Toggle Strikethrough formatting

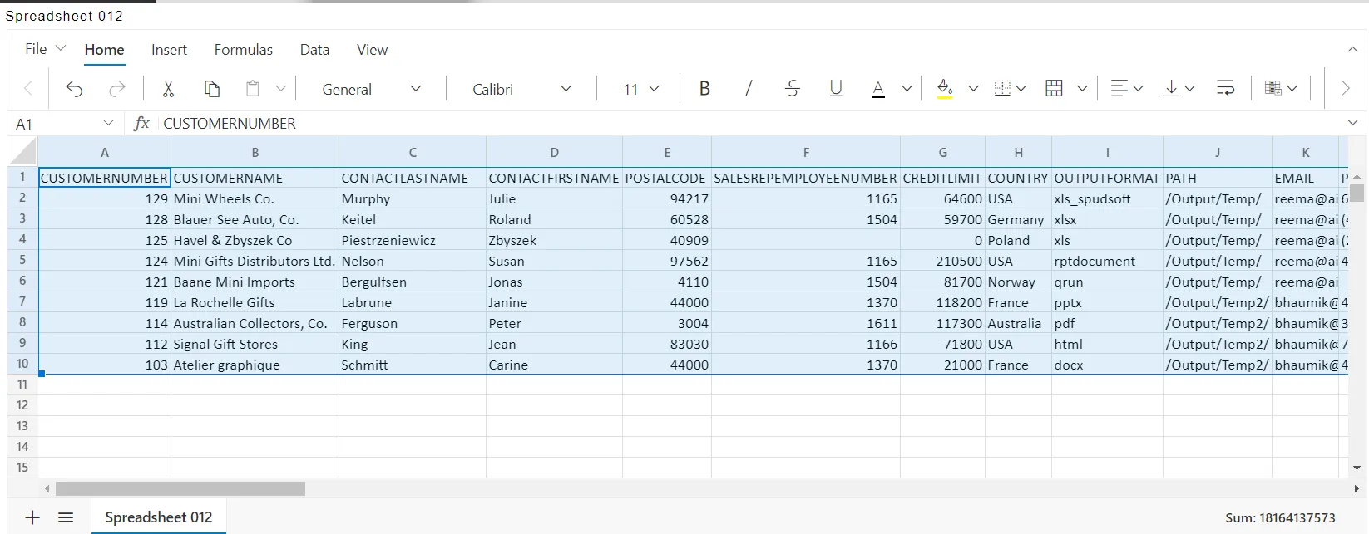click(793, 89)
